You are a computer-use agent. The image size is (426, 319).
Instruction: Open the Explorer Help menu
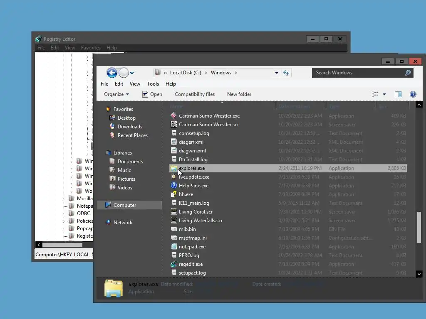click(x=171, y=84)
